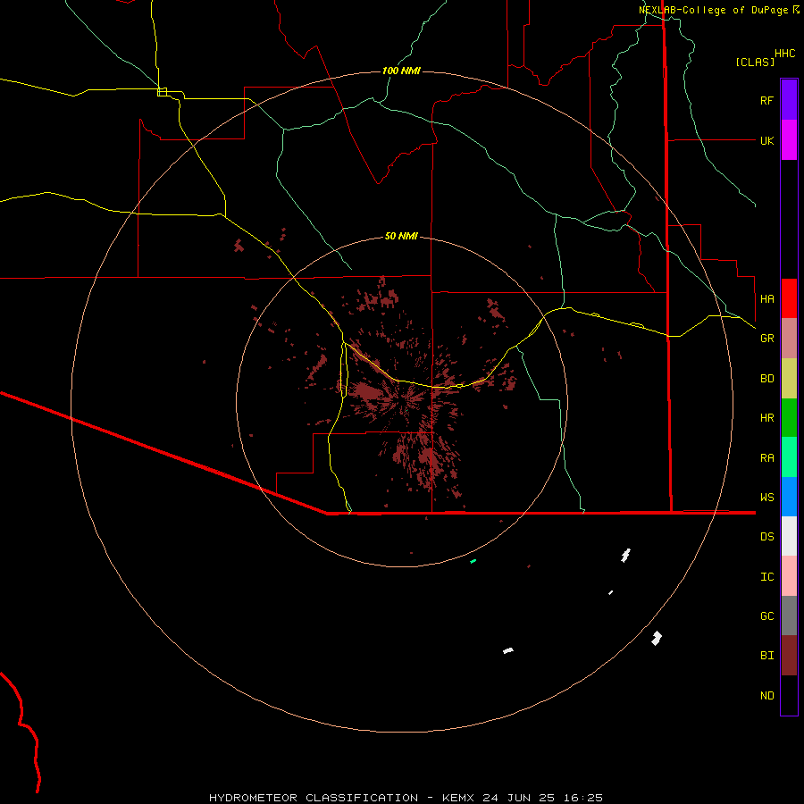Click the HR legend label

(x=766, y=418)
